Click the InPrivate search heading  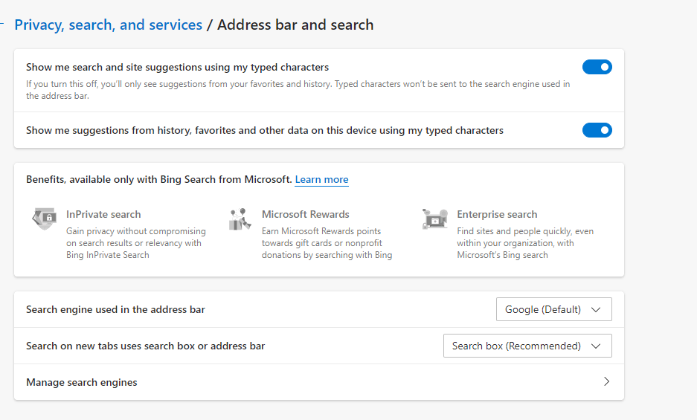click(103, 214)
